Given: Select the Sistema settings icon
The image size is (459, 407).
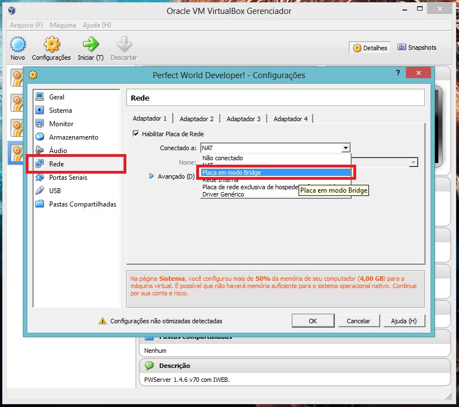Looking at the screenshot, I should (x=40, y=110).
